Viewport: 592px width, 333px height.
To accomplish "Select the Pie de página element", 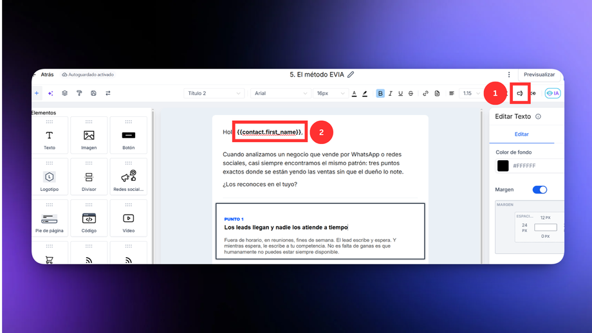I will (x=50, y=219).
